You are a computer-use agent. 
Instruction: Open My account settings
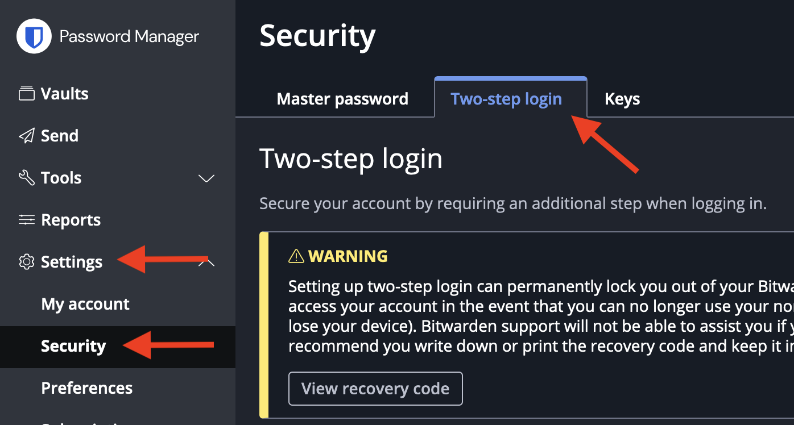tap(85, 304)
